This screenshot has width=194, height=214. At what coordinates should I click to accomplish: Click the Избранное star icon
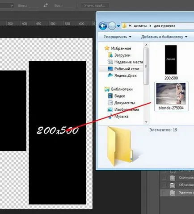(107, 48)
